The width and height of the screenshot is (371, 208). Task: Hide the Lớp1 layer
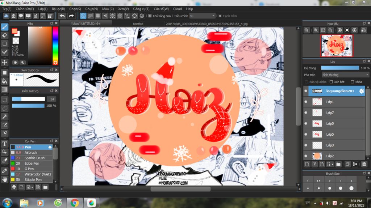point(306,102)
